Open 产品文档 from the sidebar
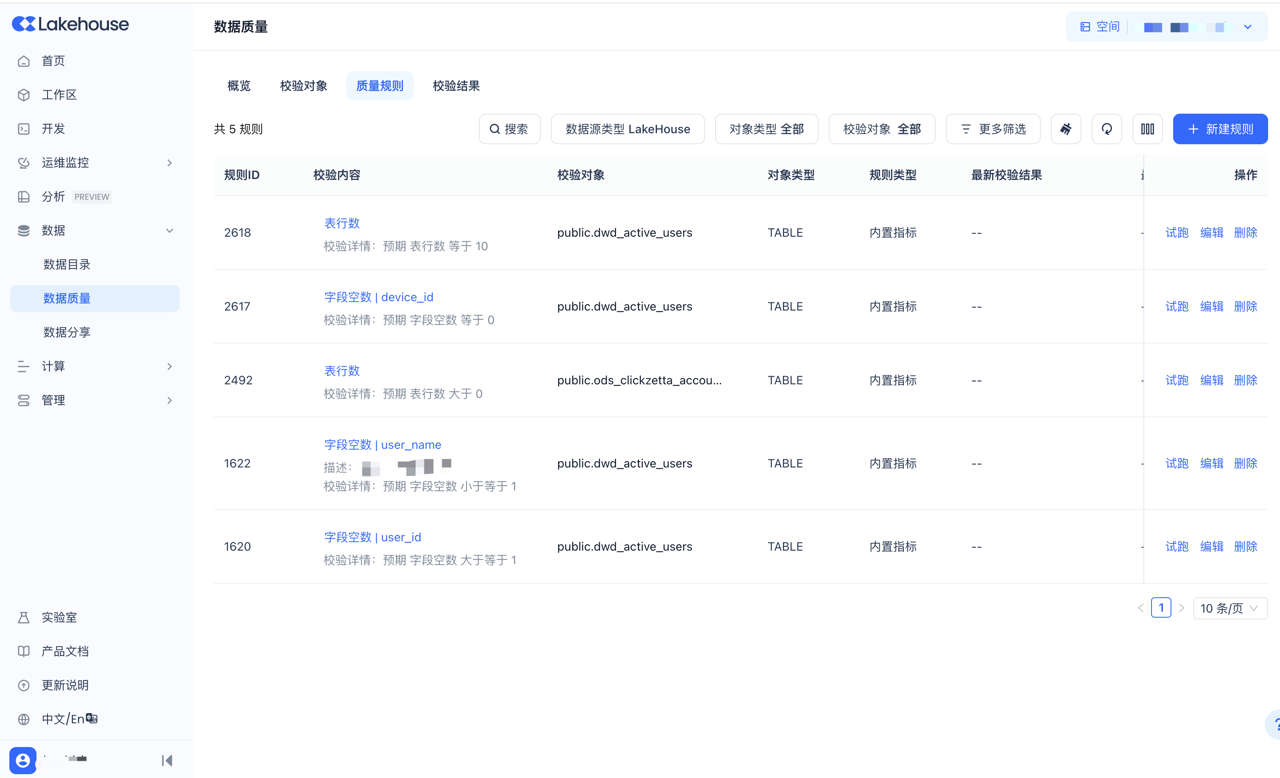 tap(65, 651)
